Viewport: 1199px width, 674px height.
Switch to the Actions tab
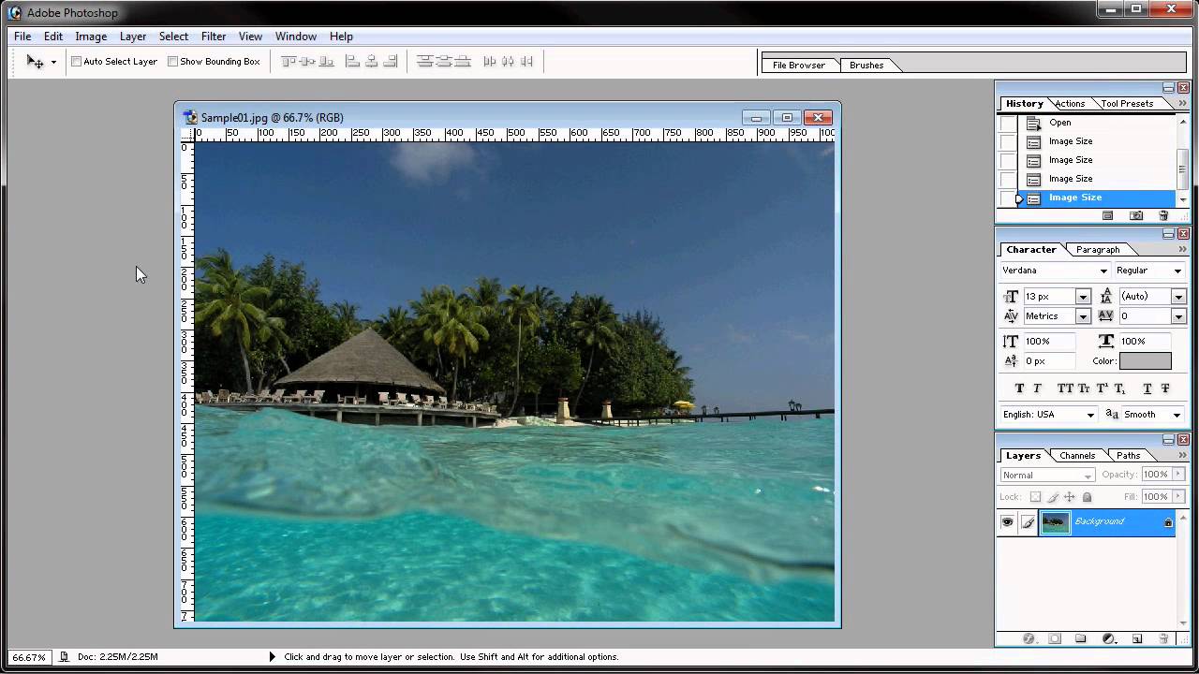point(1070,104)
